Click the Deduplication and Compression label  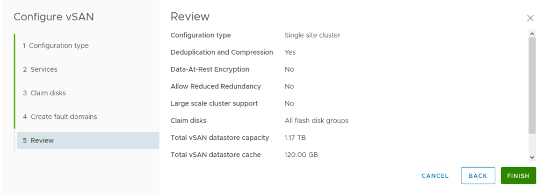tap(222, 52)
